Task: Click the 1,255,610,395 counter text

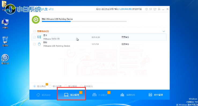Action: [125, 9]
